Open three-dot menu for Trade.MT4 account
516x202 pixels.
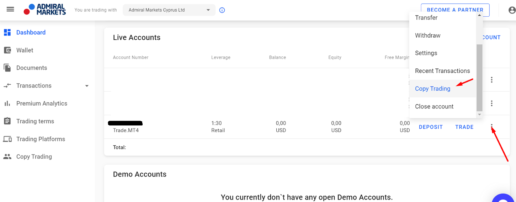pyautogui.click(x=492, y=127)
